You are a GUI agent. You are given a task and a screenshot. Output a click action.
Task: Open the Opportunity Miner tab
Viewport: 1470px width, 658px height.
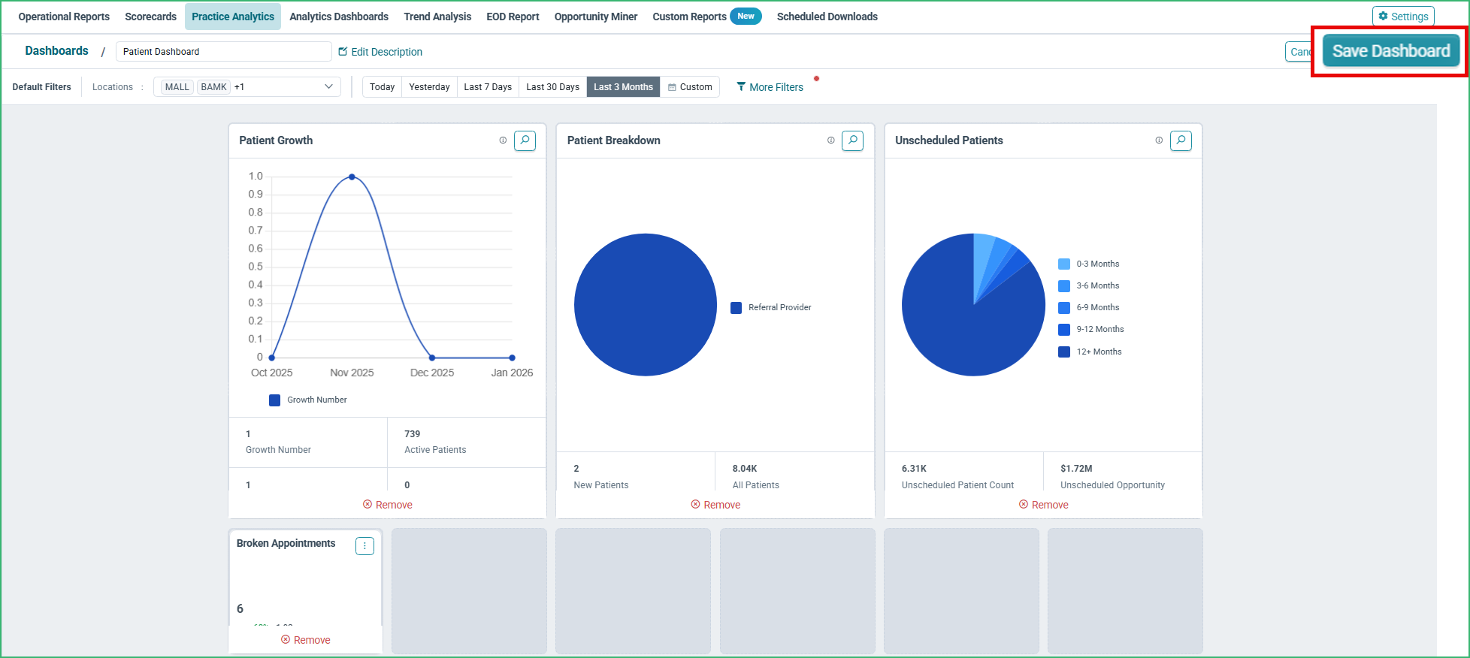pos(596,17)
